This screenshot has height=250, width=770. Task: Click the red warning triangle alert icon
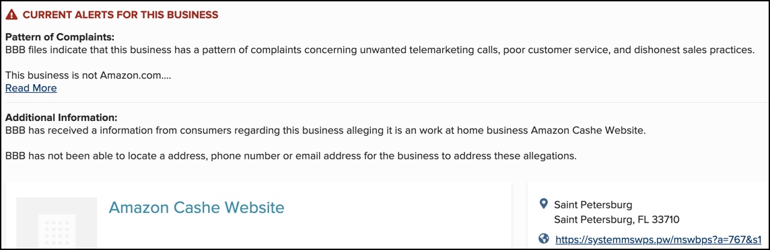coord(12,15)
